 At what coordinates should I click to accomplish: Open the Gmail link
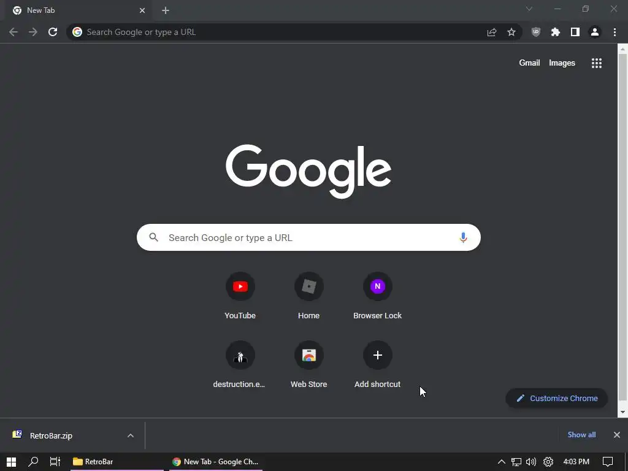pos(529,63)
